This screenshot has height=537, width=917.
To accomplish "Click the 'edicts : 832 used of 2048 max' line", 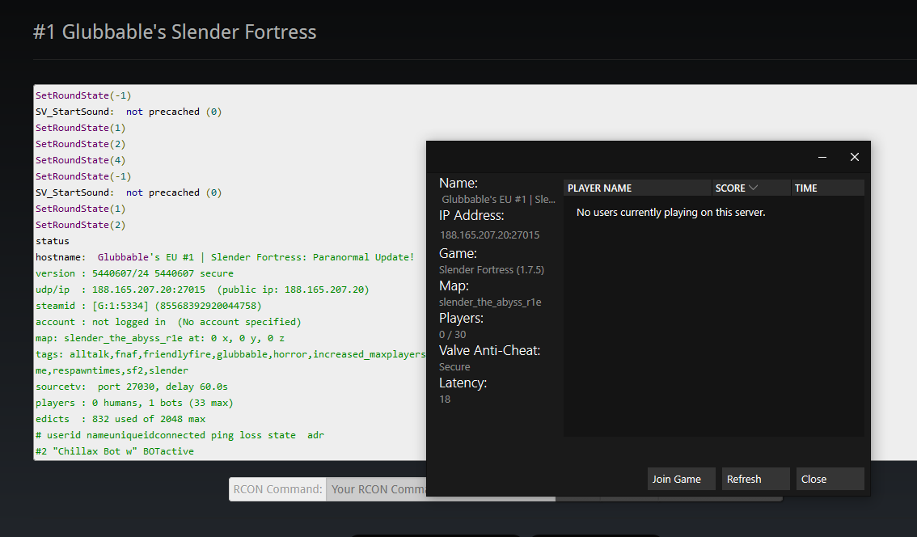I will click(120, 419).
